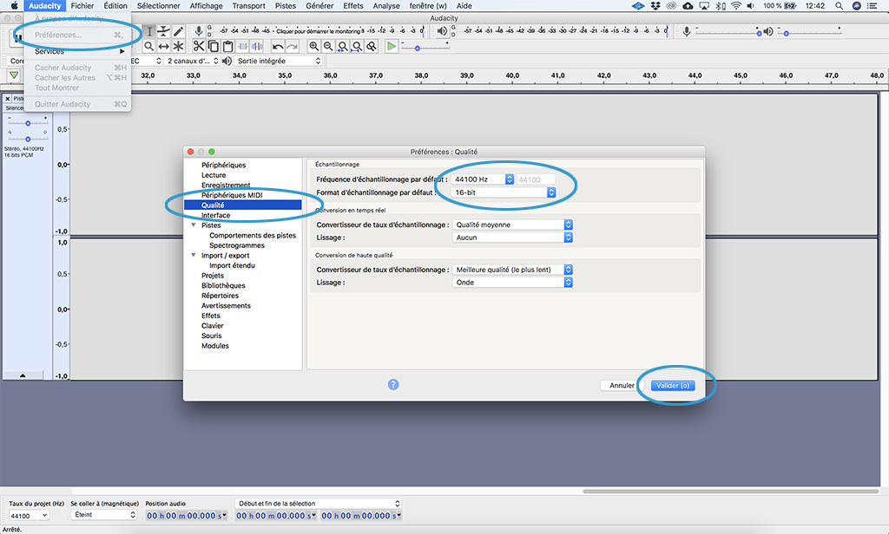Click the recording meter microphone icon
The image size is (889, 534).
199,31
